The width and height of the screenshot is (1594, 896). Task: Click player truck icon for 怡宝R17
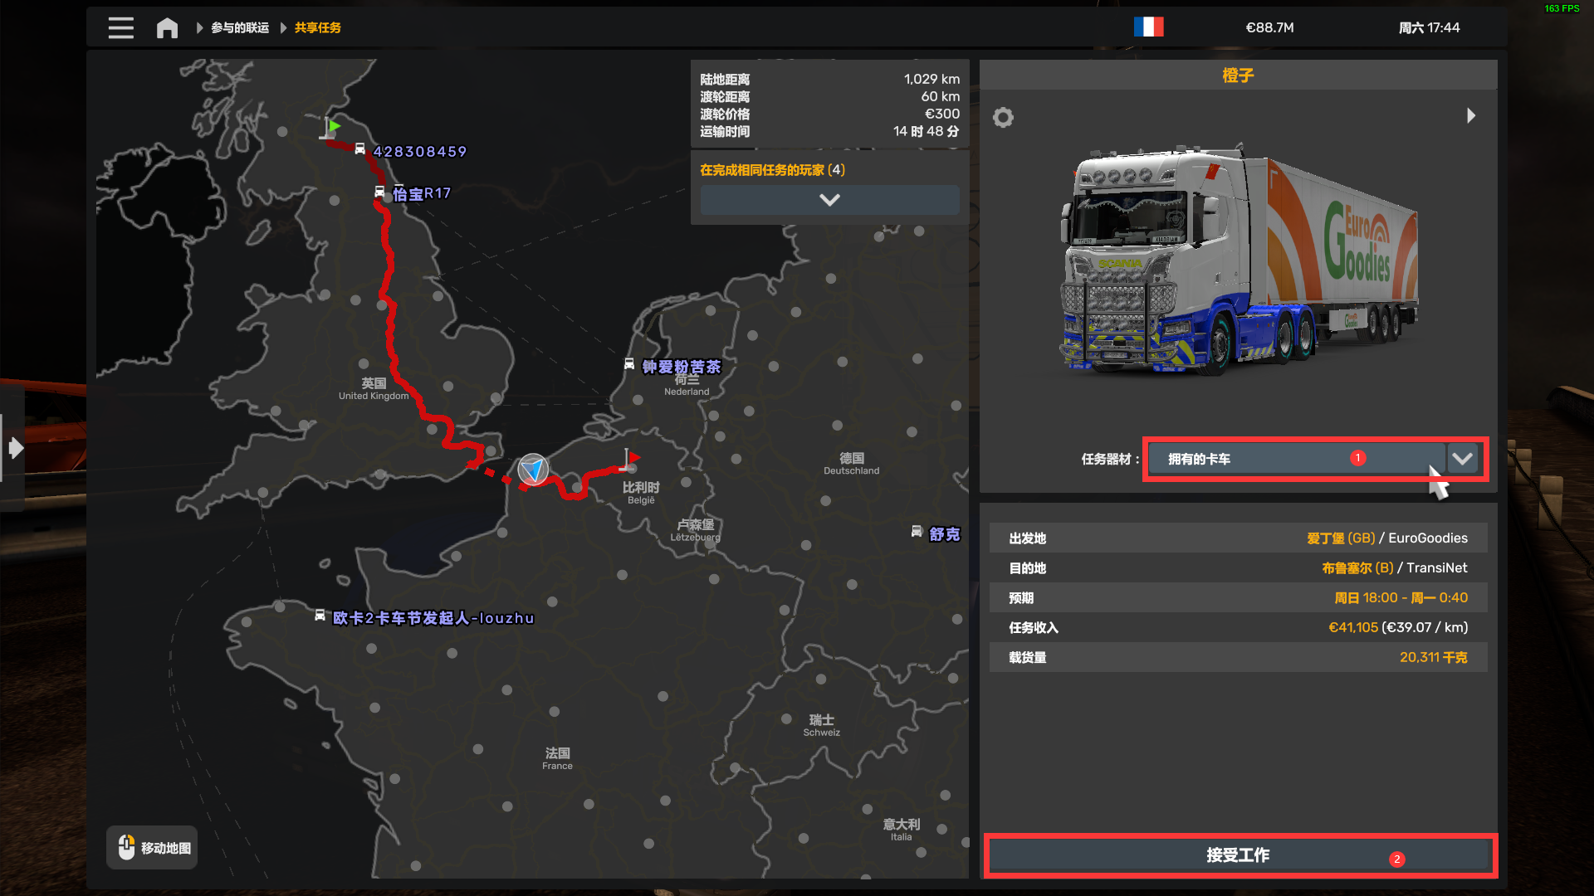coord(379,192)
